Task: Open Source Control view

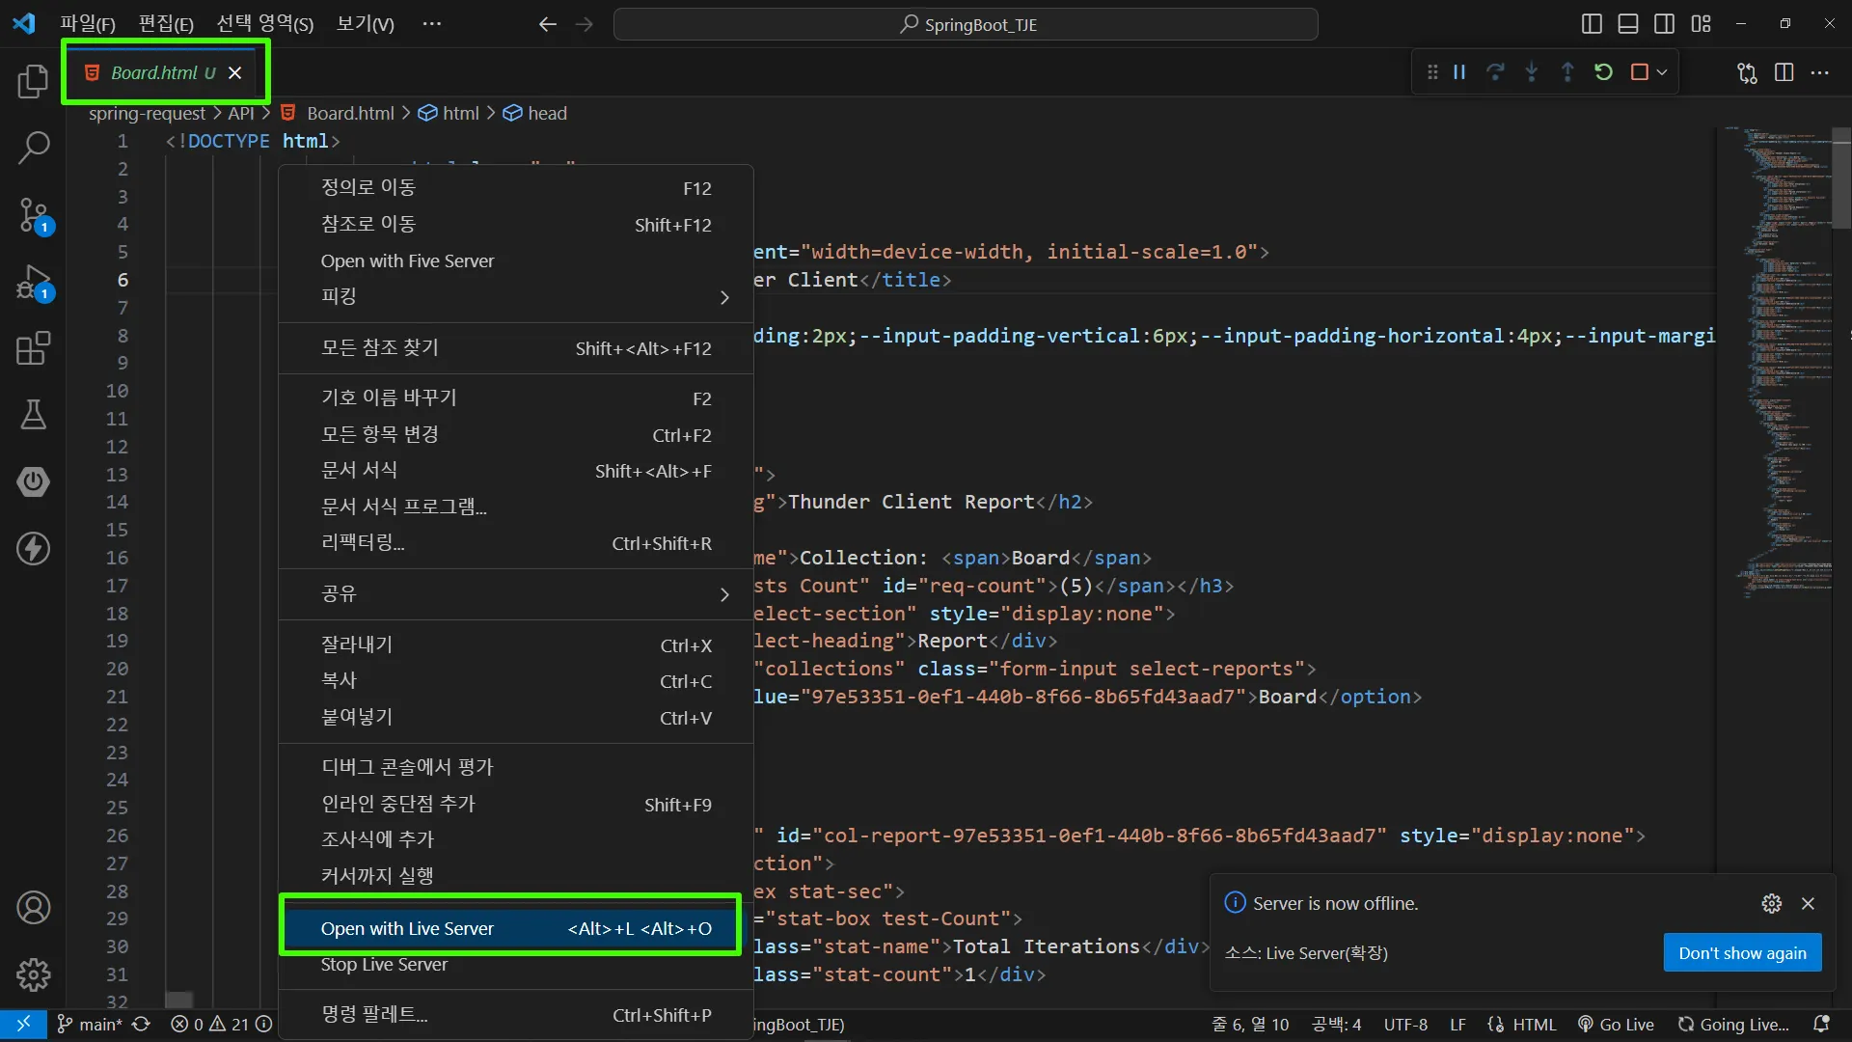Action: pyautogui.click(x=33, y=214)
